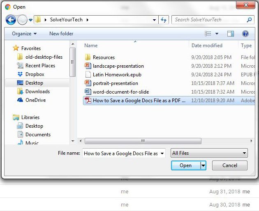Image resolution: width=259 pixels, height=211 pixels.
Task: Click the Recent Places icon
Action: pos(20,66)
